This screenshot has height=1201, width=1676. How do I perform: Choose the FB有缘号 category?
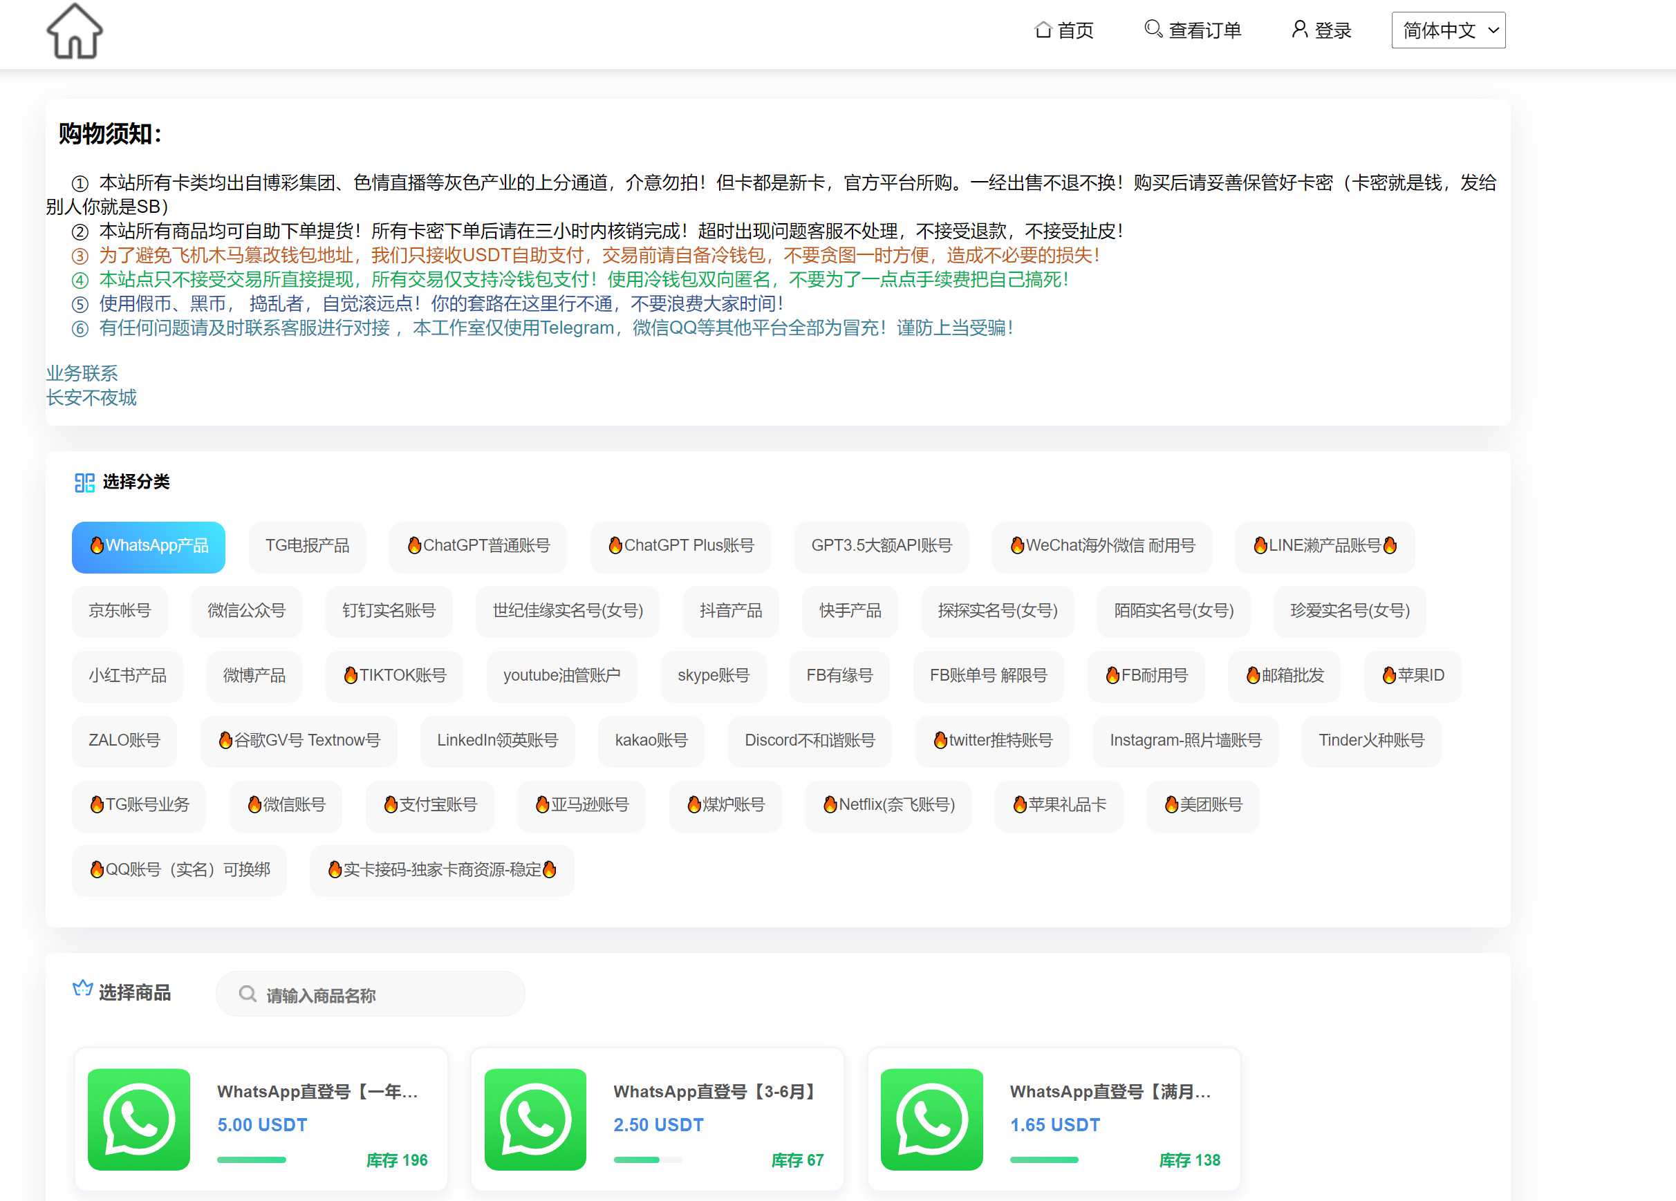839,677
